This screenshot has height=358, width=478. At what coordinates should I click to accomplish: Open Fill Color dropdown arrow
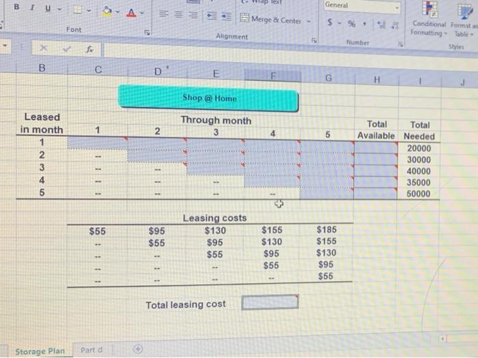pyautogui.click(x=117, y=12)
